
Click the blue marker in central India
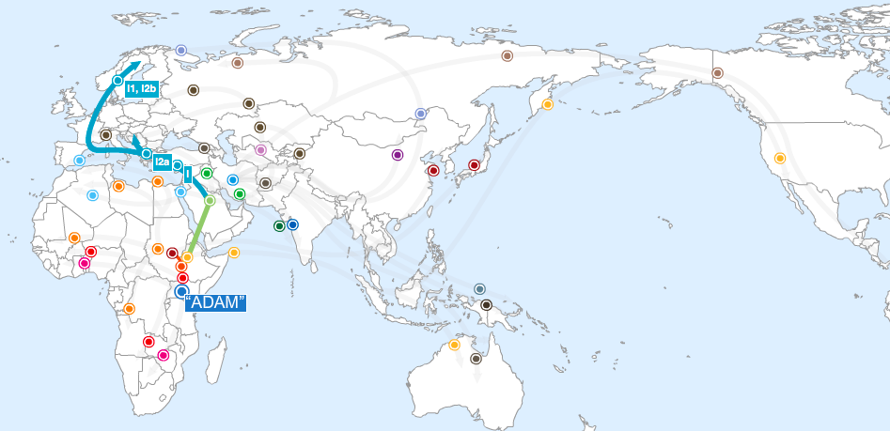[292, 224]
